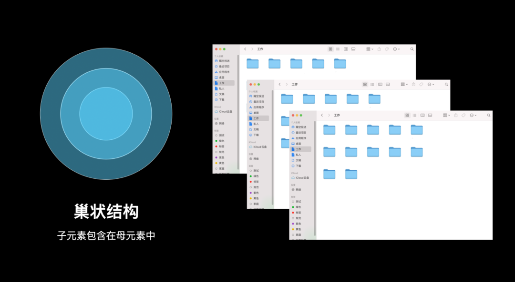Screen dimensions: 515x282
Task: Select 工作 in front window sidebar
Action: coord(301,149)
